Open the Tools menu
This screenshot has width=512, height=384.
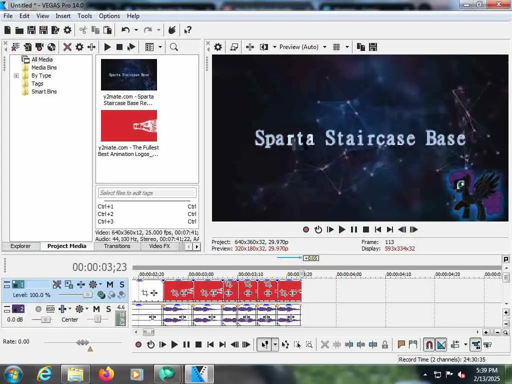[84, 16]
